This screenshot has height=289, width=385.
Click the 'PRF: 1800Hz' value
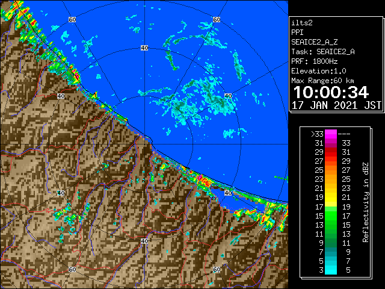click(314, 61)
